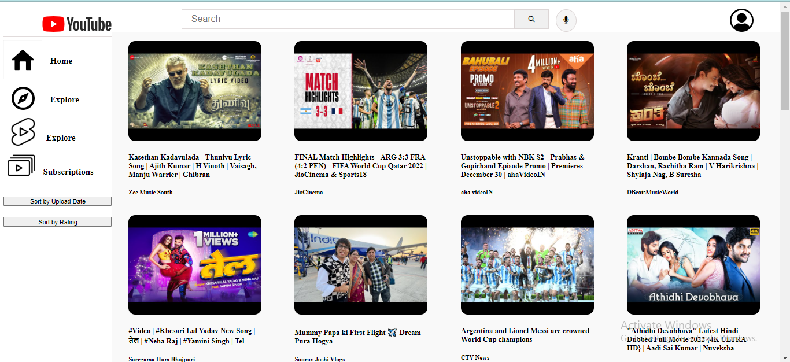
Task: Click the Sort by Rating button
Action: point(57,221)
